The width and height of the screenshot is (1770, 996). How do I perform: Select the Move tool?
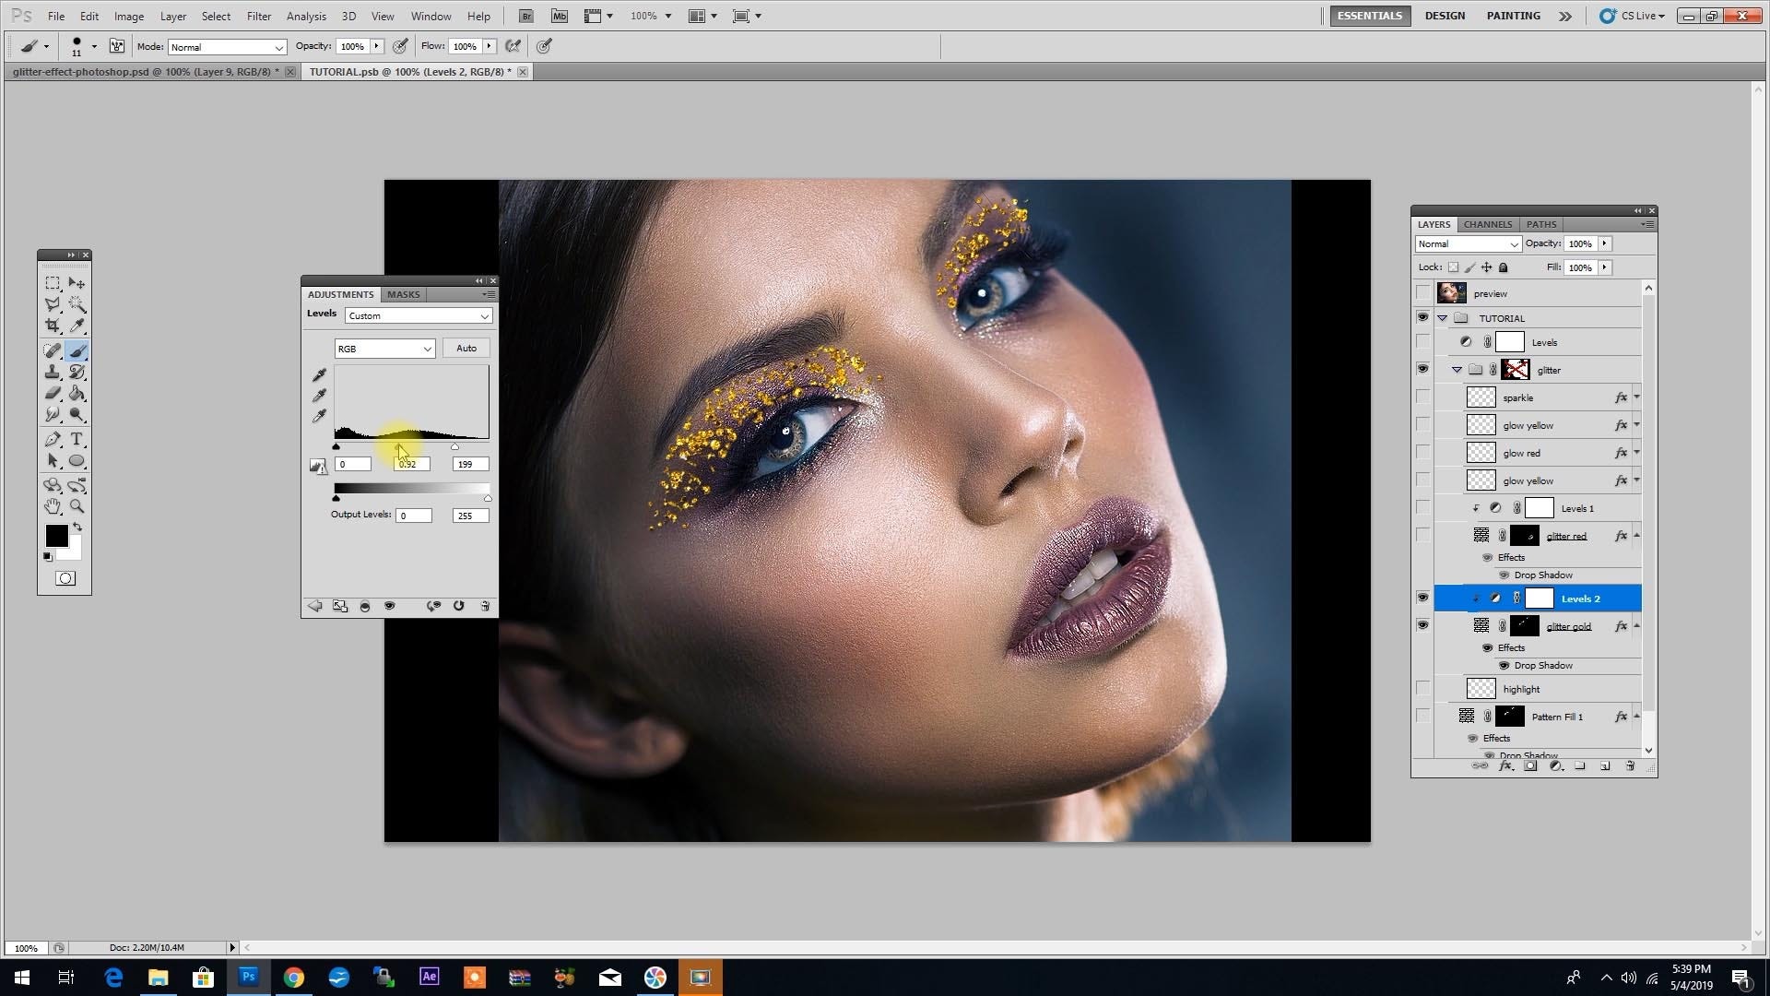tap(77, 283)
